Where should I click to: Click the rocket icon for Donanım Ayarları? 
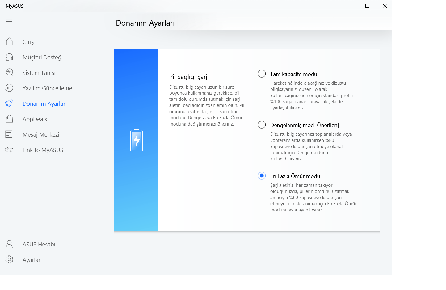tap(9, 103)
